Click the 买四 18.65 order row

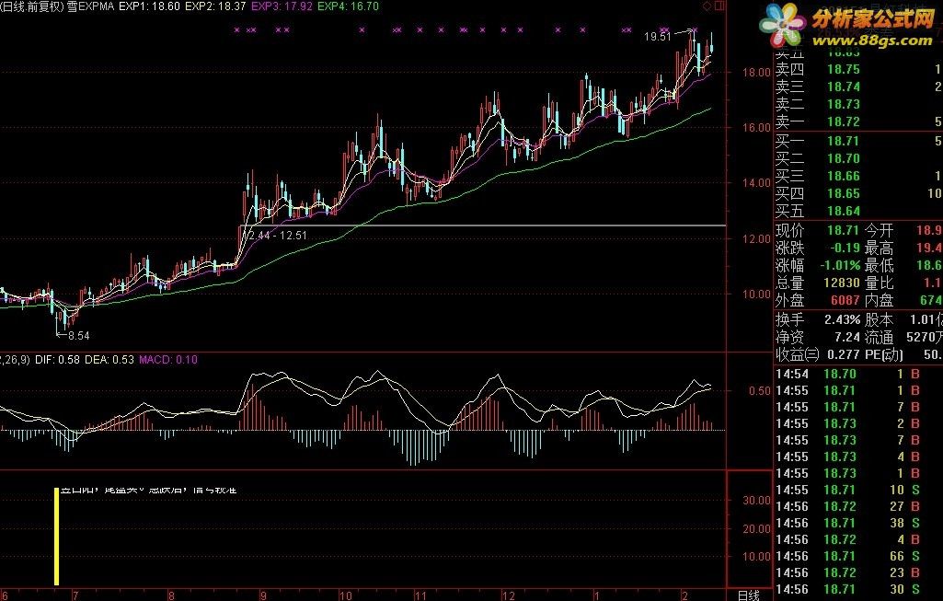(858, 193)
